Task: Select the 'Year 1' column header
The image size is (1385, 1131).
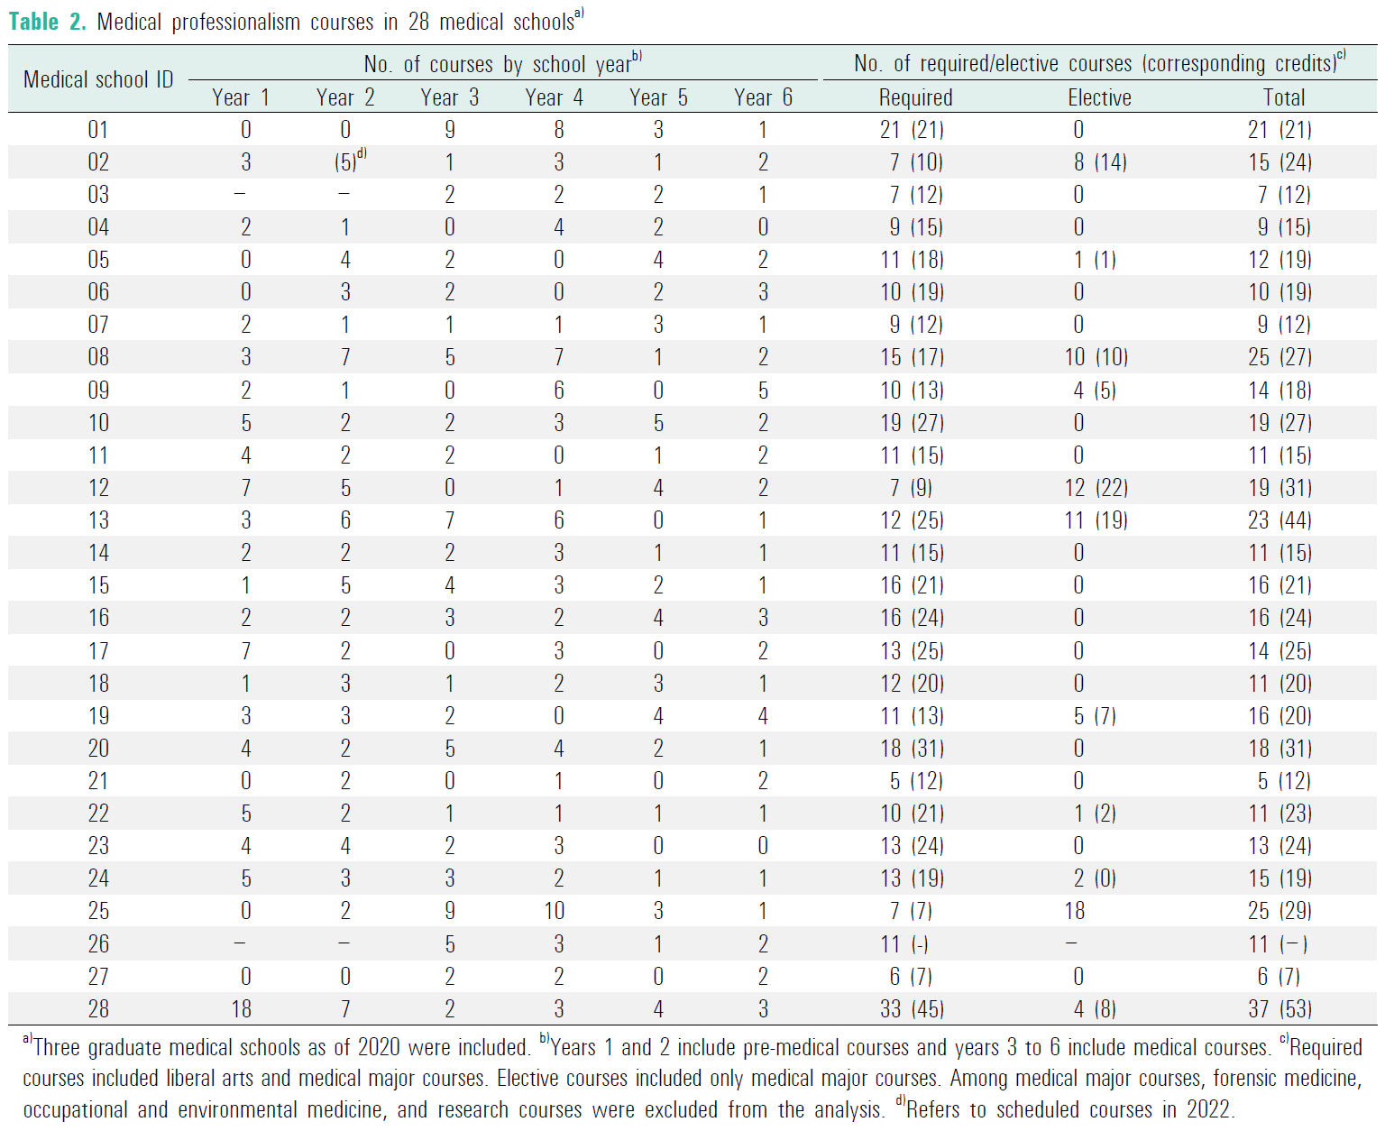Action: (241, 97)
